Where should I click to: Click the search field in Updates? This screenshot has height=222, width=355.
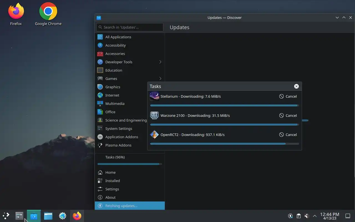(x=130, y=27)
